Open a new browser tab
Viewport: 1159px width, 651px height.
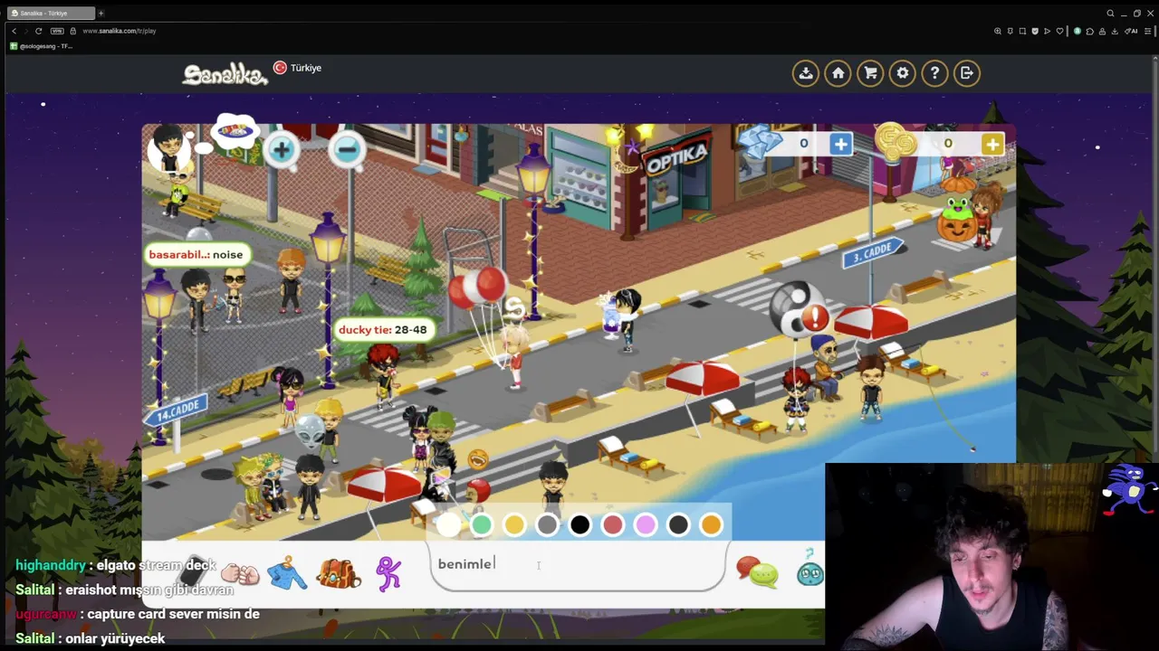pos(101,14)
